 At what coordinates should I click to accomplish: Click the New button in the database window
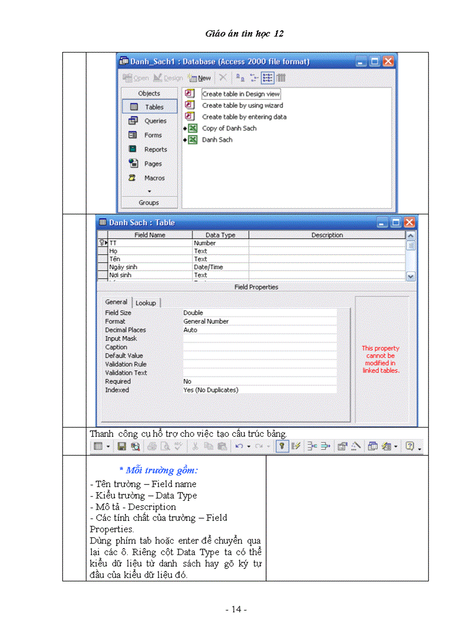[x=200, y=78]
